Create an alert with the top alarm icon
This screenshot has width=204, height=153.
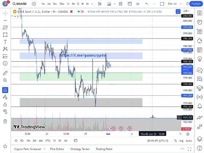(130, 4)
